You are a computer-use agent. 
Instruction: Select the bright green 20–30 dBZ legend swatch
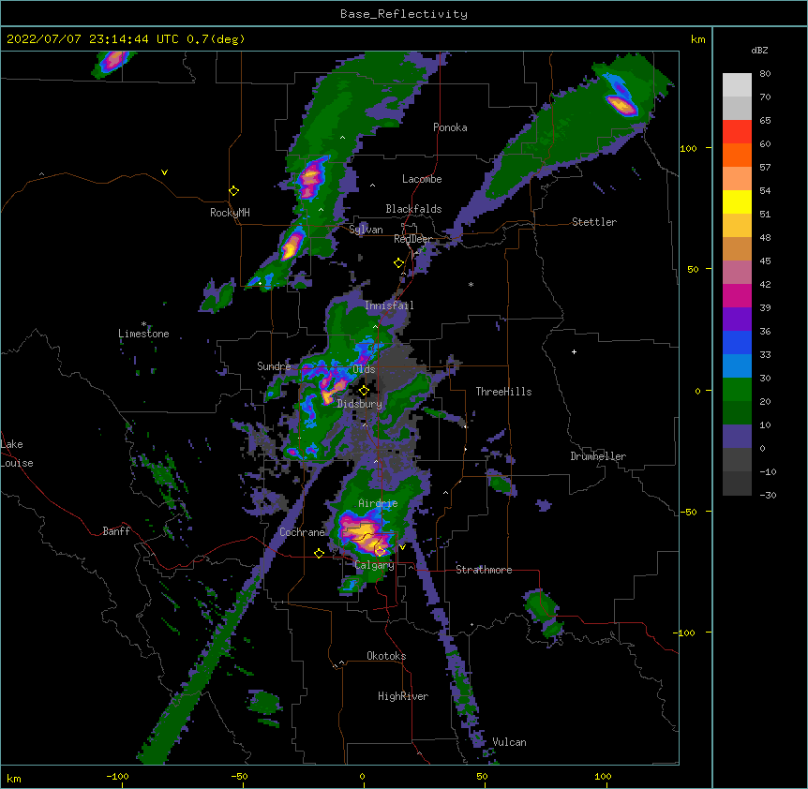click(737, 390)
